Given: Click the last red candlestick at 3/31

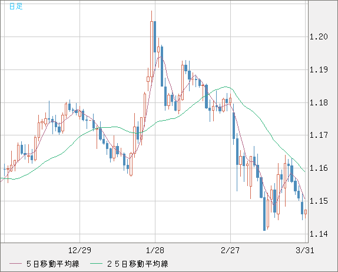Looking at the screenshot, I should (x=306, y=212).
